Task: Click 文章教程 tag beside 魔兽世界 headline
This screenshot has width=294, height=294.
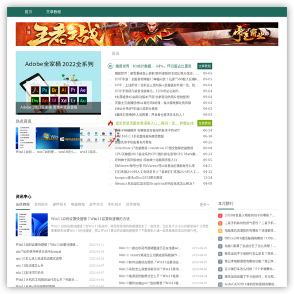Action: point(204,66)
